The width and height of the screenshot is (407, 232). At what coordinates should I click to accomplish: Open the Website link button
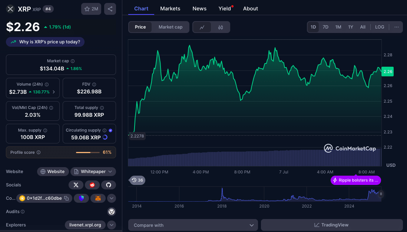pos(53,172)
